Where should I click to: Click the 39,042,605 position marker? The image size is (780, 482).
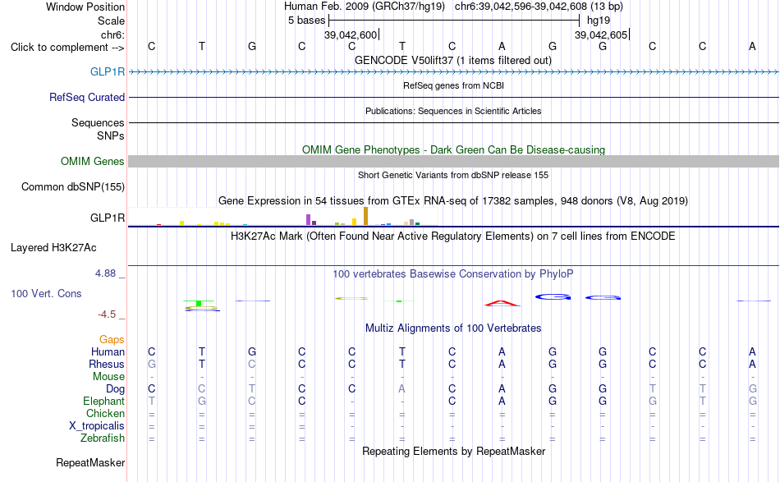pyautogui.click(x=601, y=34)
